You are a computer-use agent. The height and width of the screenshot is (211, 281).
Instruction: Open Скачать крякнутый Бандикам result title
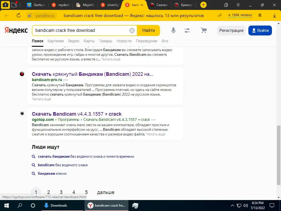tap(92, 74)
